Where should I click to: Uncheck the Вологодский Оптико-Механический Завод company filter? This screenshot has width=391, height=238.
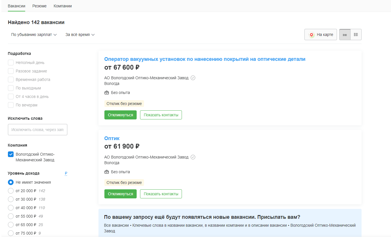click(x=11, y=154)
